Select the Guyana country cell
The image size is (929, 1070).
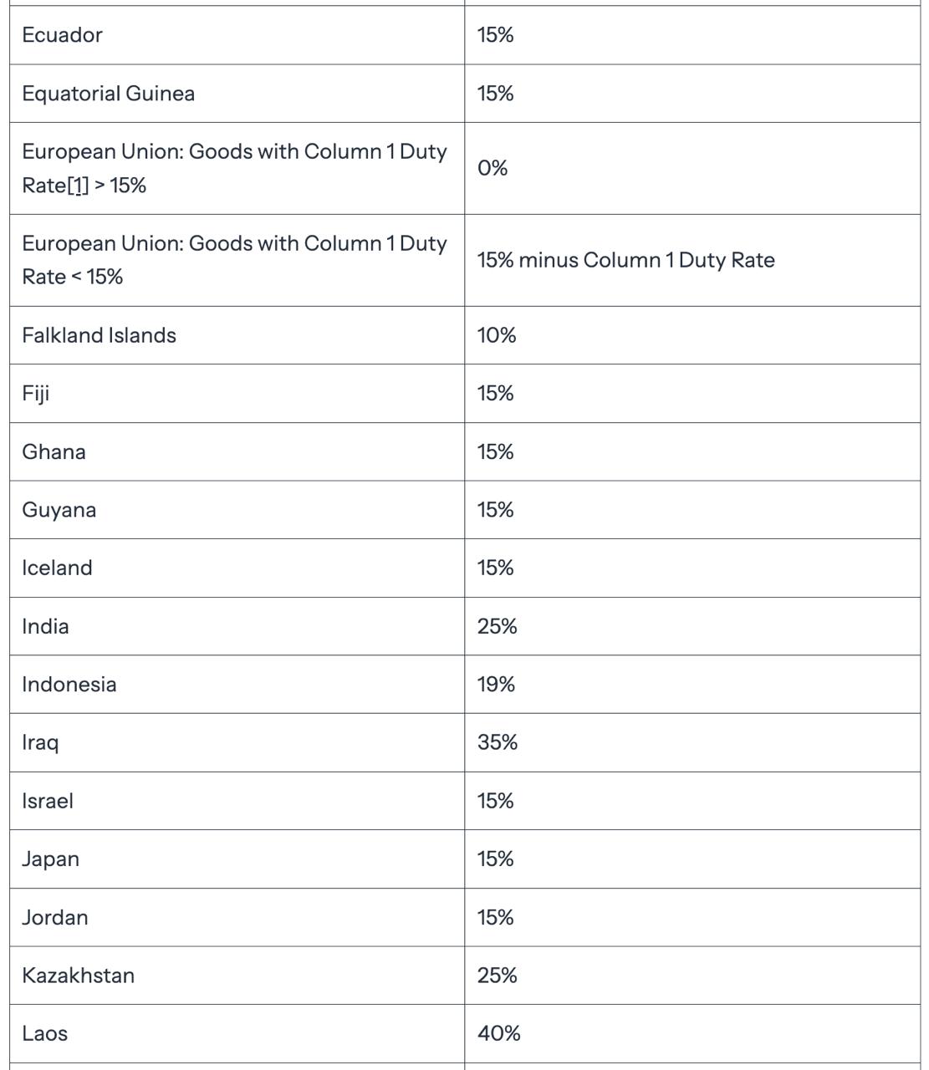[x=59, y=510]
